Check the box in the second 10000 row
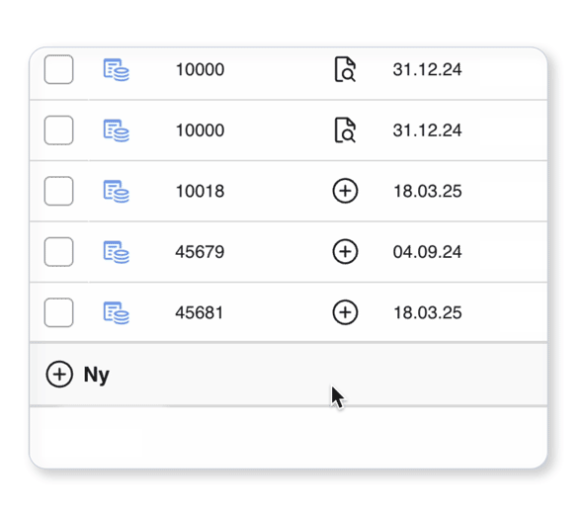 (x=58, y=130)
